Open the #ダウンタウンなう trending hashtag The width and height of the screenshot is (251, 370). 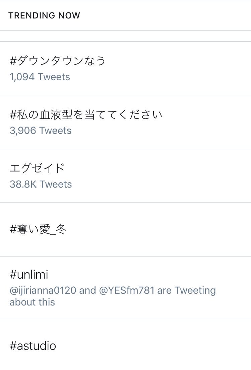(57, 61)
